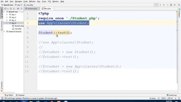Viewport: 181px width, 102px height.
Task: Open the View menu
Action: click(12, 1)
